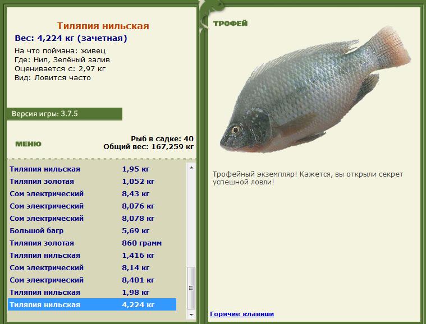The height and width of the screenshot is (324, 426).
Task: Select Тиляпия нильская 1,416 кг row
Action: (x=92, y=256)
